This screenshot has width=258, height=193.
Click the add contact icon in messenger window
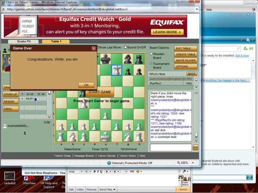click(x=245, y=48)
